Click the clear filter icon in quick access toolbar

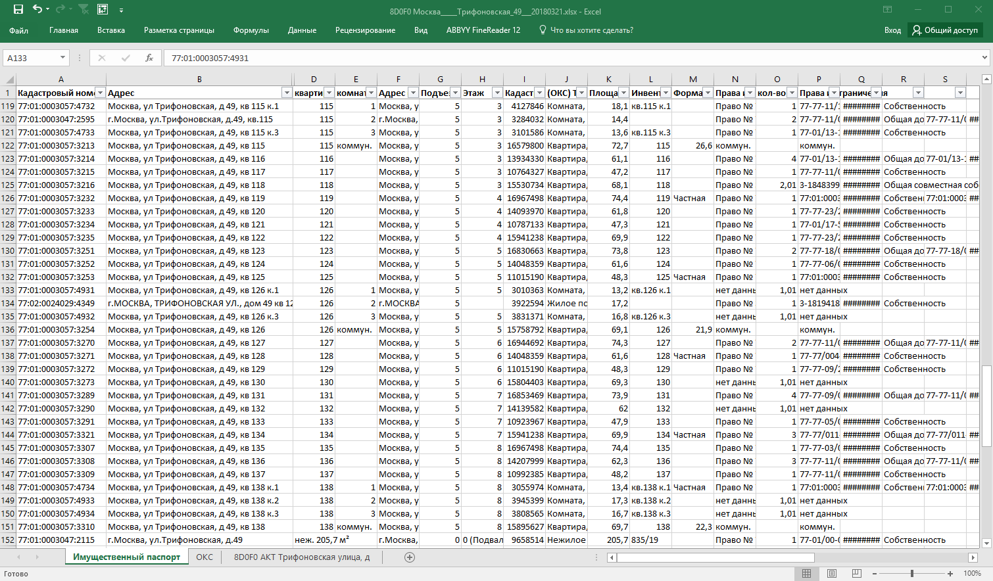[x=84, y=9]
